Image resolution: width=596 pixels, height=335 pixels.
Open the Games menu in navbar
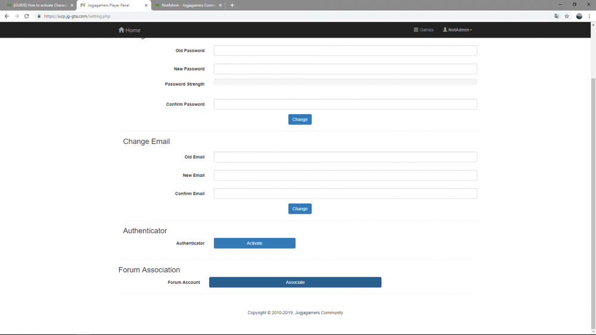point(423,30)
